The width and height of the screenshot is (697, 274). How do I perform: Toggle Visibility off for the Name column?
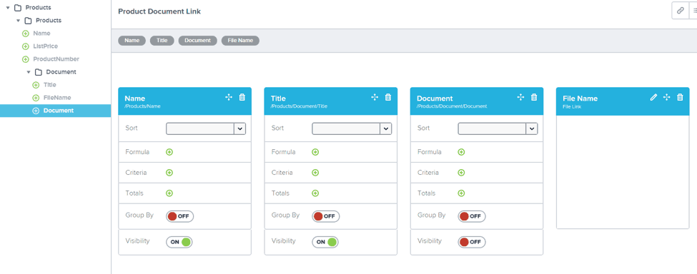[x=179, y=242]
